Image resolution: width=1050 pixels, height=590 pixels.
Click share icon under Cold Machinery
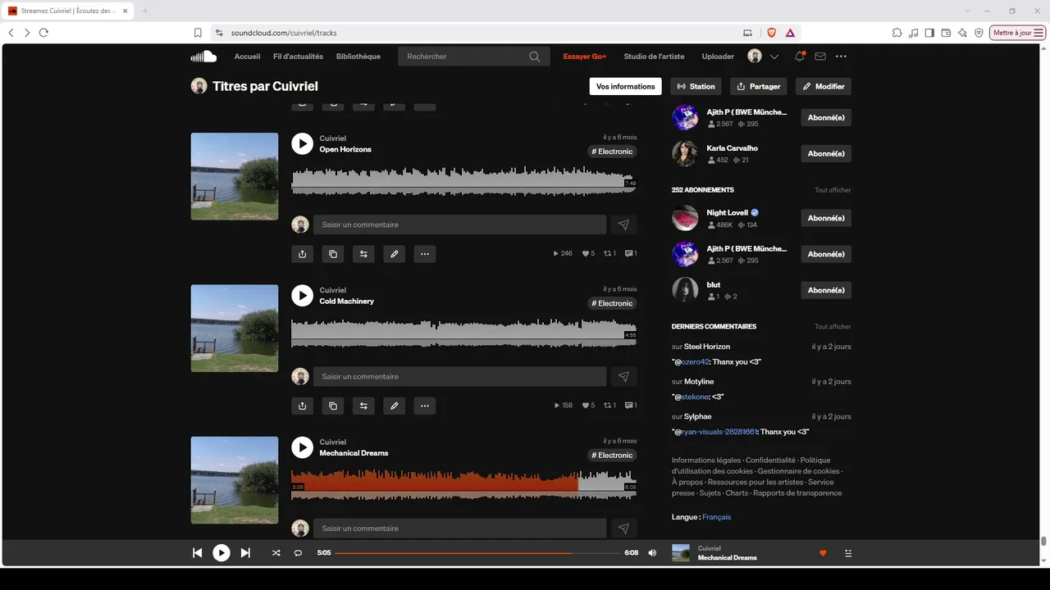click(303, 406)
